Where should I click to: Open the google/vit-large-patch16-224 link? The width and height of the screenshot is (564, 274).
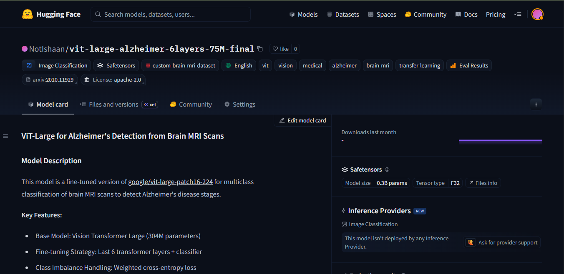click(x=171, y=182)
